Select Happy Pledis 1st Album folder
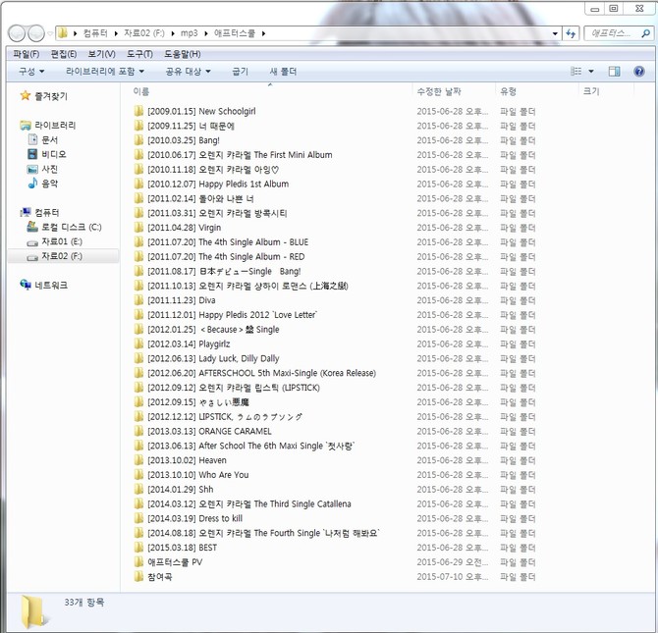The height and width of the screenshot is (633, 658). pyautogui.click(x=218, y=184)
